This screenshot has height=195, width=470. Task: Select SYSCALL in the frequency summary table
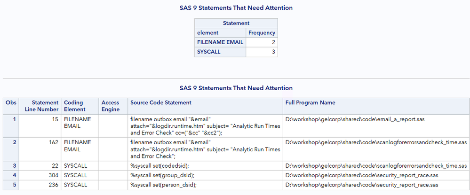click(209, 52)
